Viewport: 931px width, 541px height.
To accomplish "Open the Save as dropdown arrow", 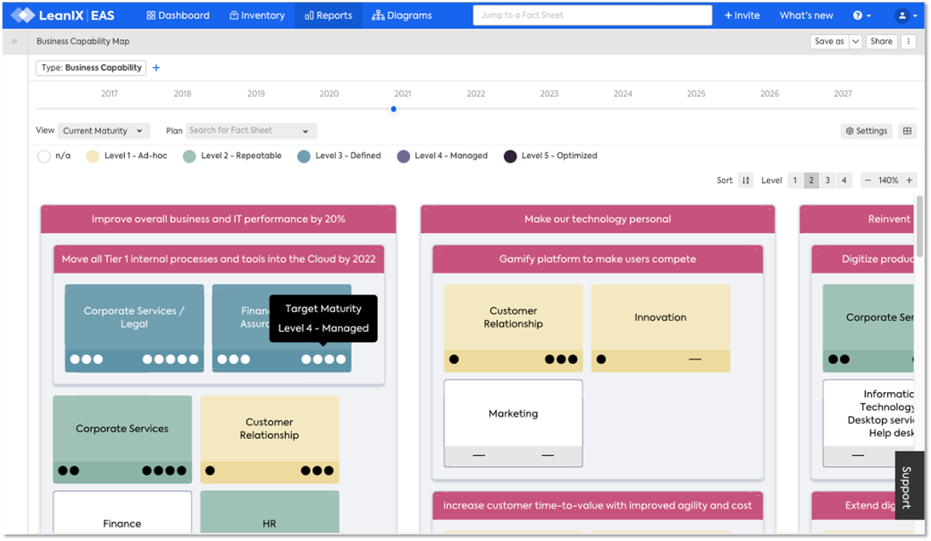I will tap(855, 41).
